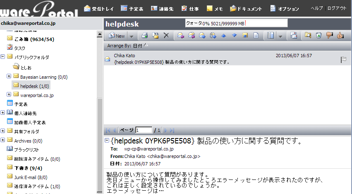Click the column layout view icon
Image resolution: width=352 pixels, height=194 pixels.
click(x=271, y=35)
